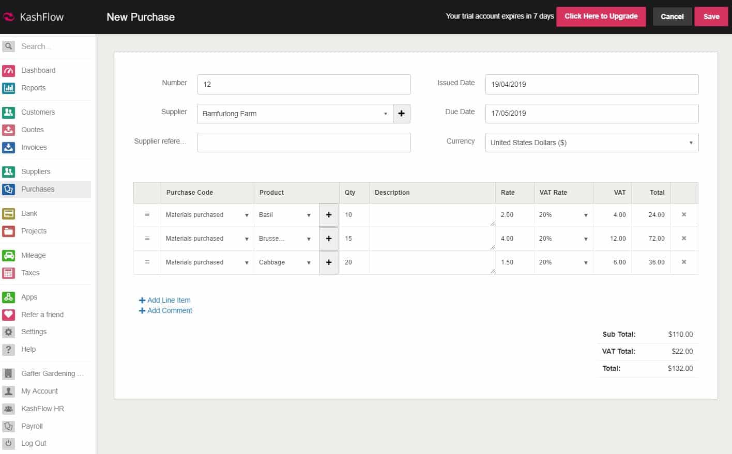Click the Settings gear icon
This screenshot has width=732, height=454.
pos(8,332)
